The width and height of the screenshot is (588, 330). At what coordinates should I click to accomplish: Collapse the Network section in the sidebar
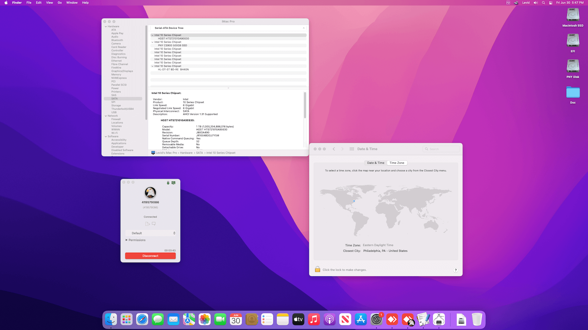tap(106, 116)
